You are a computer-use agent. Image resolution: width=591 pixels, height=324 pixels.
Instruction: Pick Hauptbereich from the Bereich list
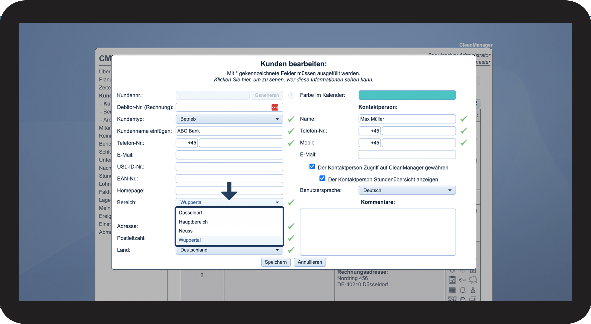193,222
